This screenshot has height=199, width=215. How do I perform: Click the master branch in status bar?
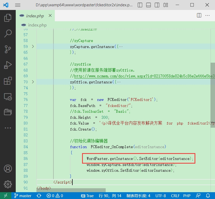tap(23, 196)
